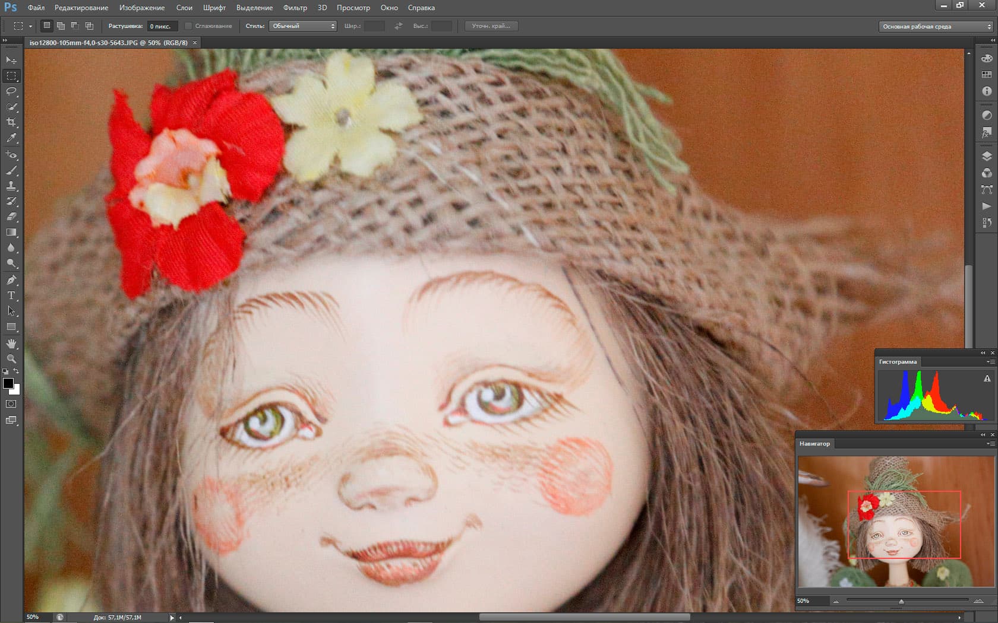The height and width of the screenshot is (623, 998).
Task: Open the Файл menu
Action: (36, 8)
